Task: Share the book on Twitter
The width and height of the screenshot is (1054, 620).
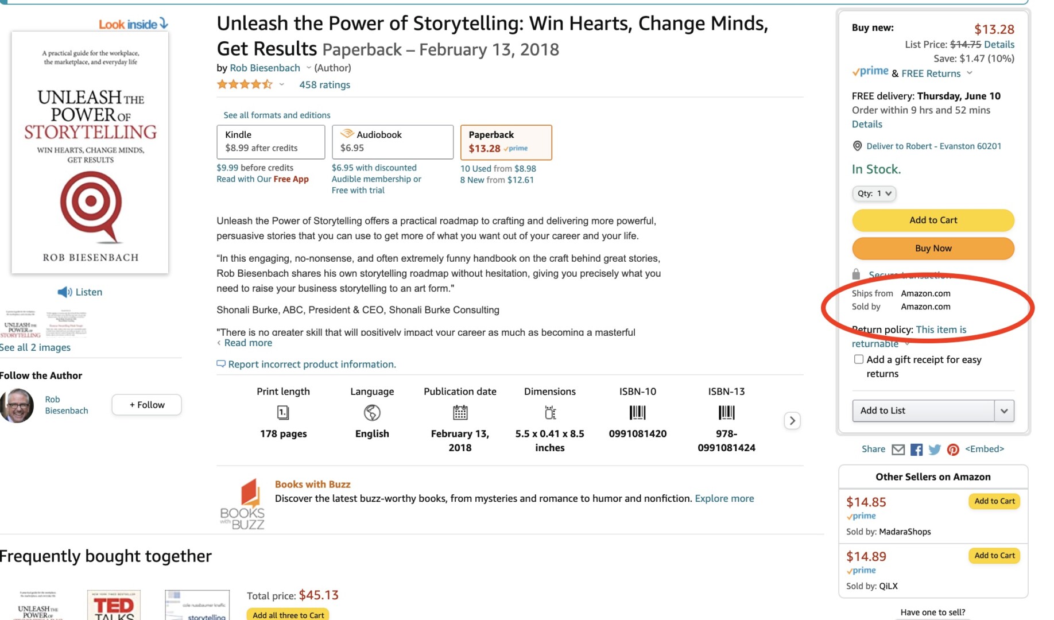Action: click(x=935, y=449)
